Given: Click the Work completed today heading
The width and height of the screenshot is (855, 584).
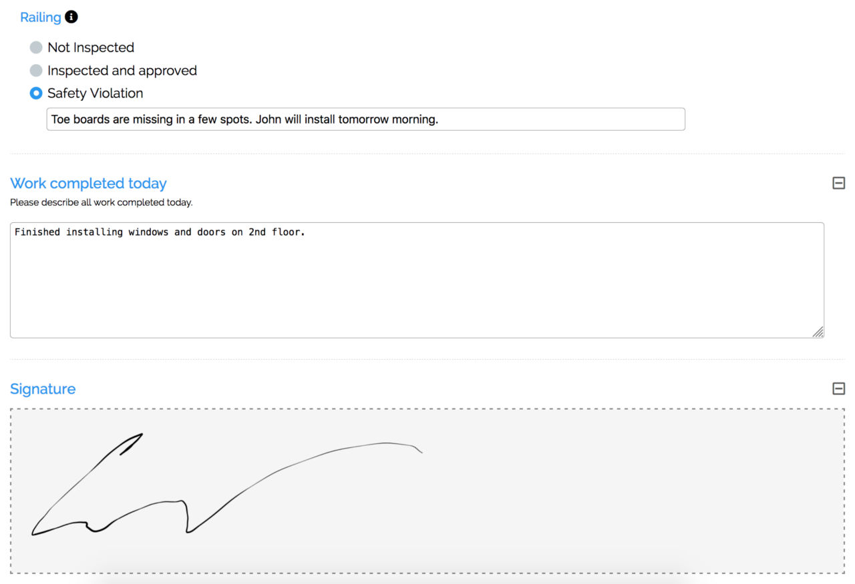Looking at the screenshot, I should [x=88, y=184].
